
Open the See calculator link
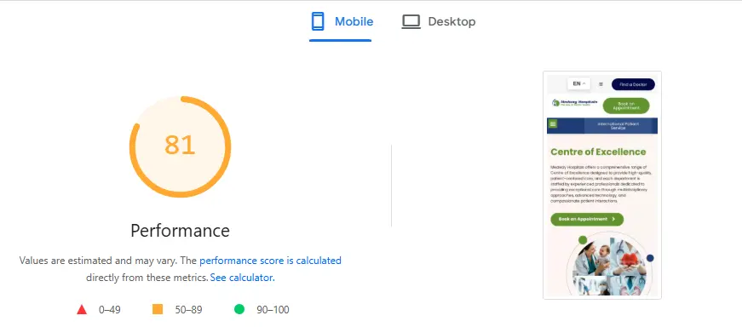(x=242, y=278)
